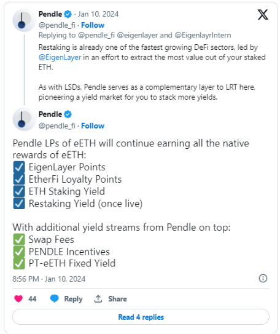
Task: Click the checkmark beside EigenLayer Points
Action: point(19,167)
